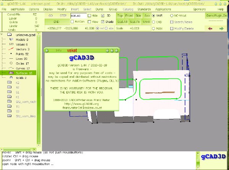Screen dimensions: 229x170
Task: Open the Display menu
Action: [x=48, y=9]
